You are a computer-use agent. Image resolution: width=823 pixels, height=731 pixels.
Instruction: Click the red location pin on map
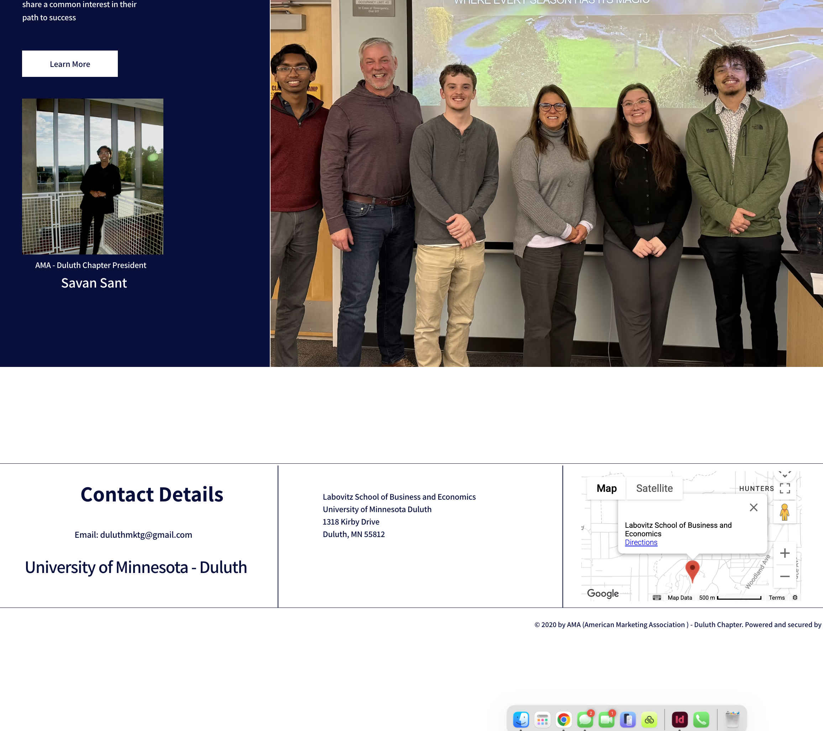coord(692,571)
